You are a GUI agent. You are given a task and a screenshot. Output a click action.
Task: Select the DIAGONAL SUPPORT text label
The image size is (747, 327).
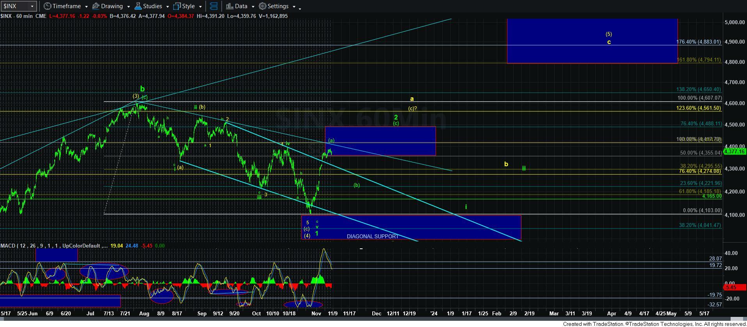[373, 236]
